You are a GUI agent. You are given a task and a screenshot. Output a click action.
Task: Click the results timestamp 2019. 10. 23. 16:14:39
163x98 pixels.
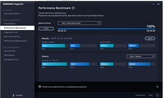[x=62, y=38]
